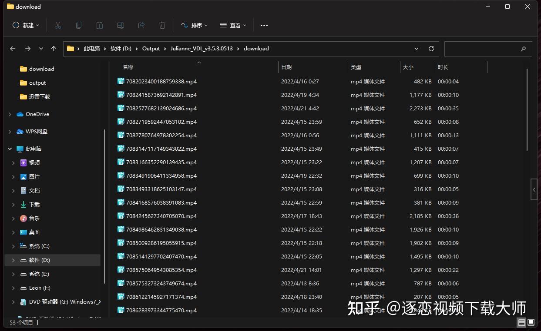
Task: Sort by the 日期 column header
Action: 286,67
